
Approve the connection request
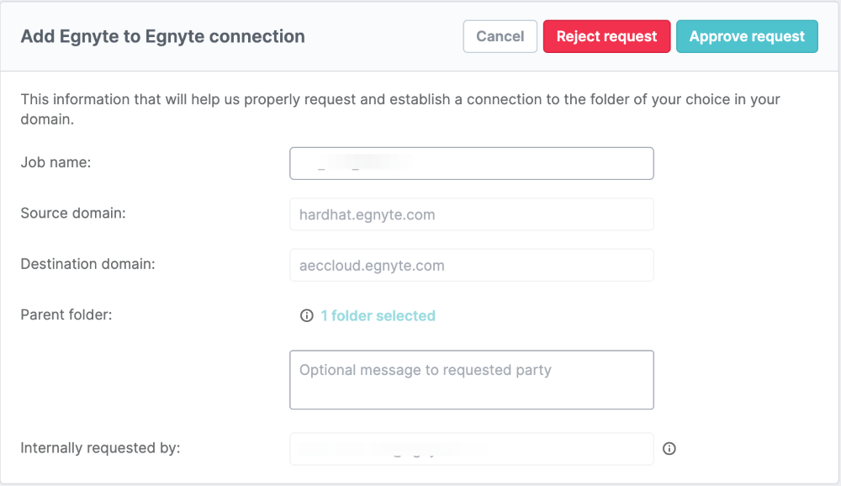[x=747, y=36]
